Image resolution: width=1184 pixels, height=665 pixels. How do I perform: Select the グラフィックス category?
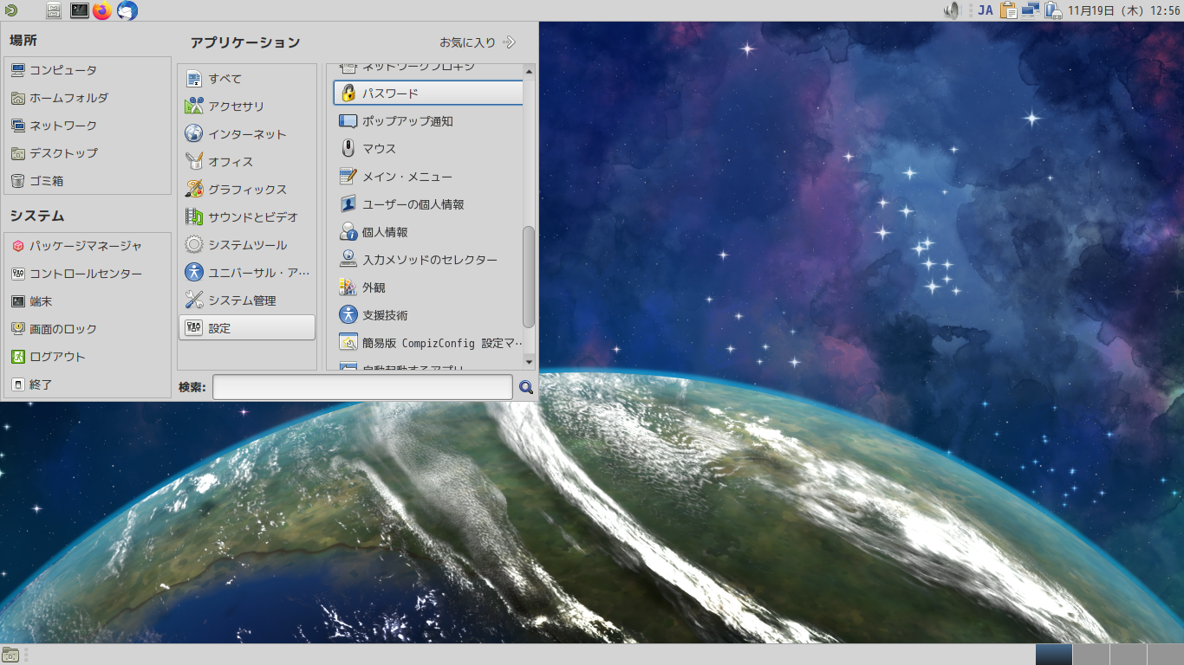(x=247, y=190)
